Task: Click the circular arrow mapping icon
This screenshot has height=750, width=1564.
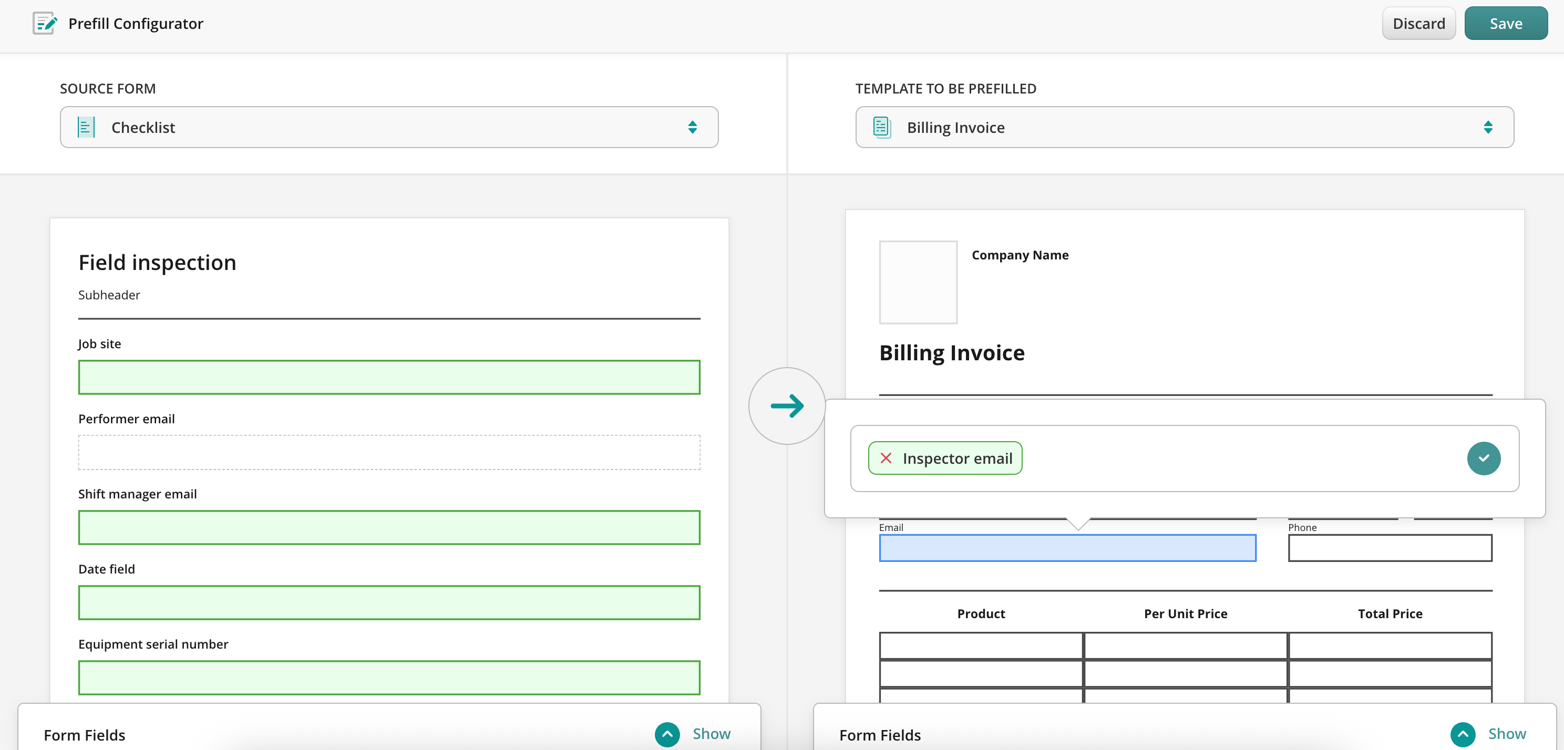Action: [x=787, y=406]
